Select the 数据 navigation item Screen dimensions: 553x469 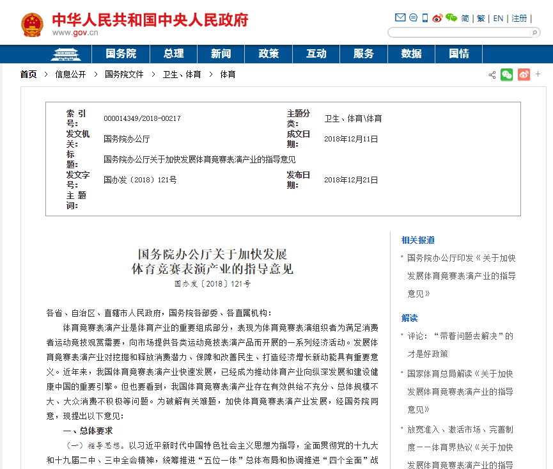click(x=410, y=54)
